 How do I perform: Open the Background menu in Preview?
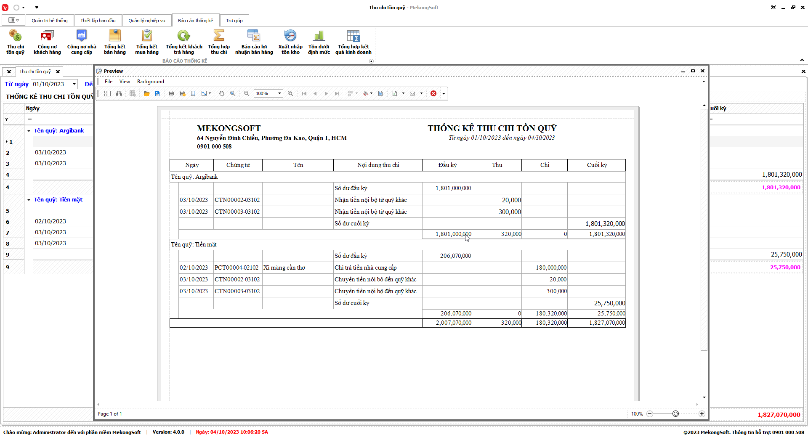tap(150, 82)
